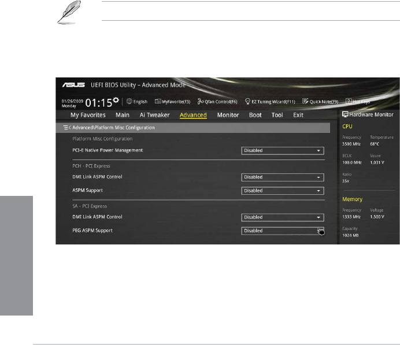
Task: Open PCH DMI Link ASPM Control dropdown
Action: (x=283, y=177)
